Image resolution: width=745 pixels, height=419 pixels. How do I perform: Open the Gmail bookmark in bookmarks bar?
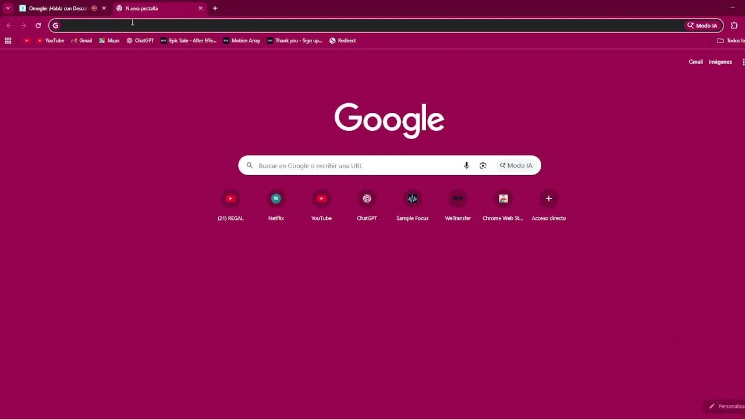coord(81,41)
